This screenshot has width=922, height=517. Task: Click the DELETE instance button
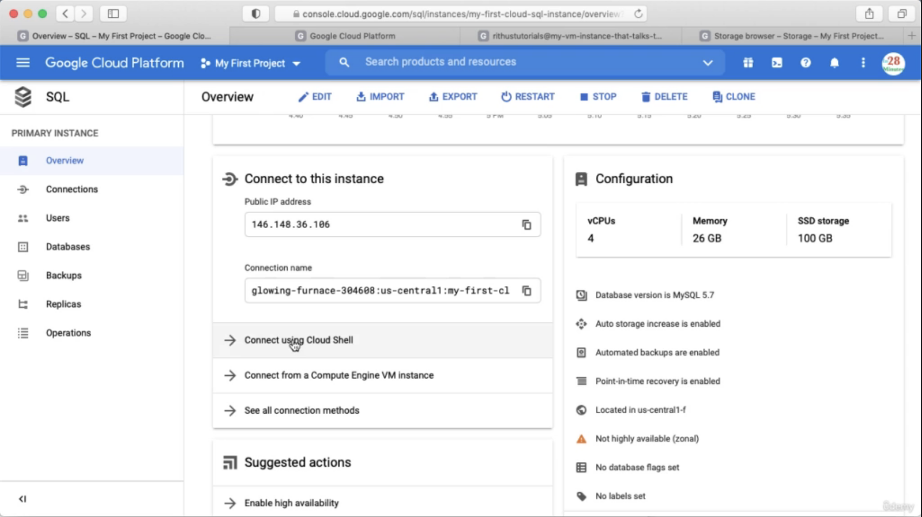(664, 97)
